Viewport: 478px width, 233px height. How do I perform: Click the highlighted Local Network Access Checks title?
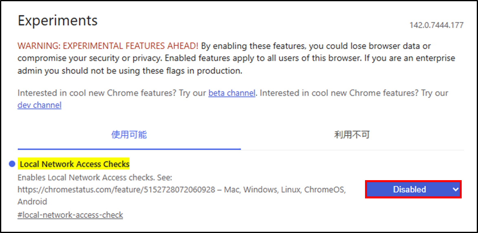click(x=74, y=164)
